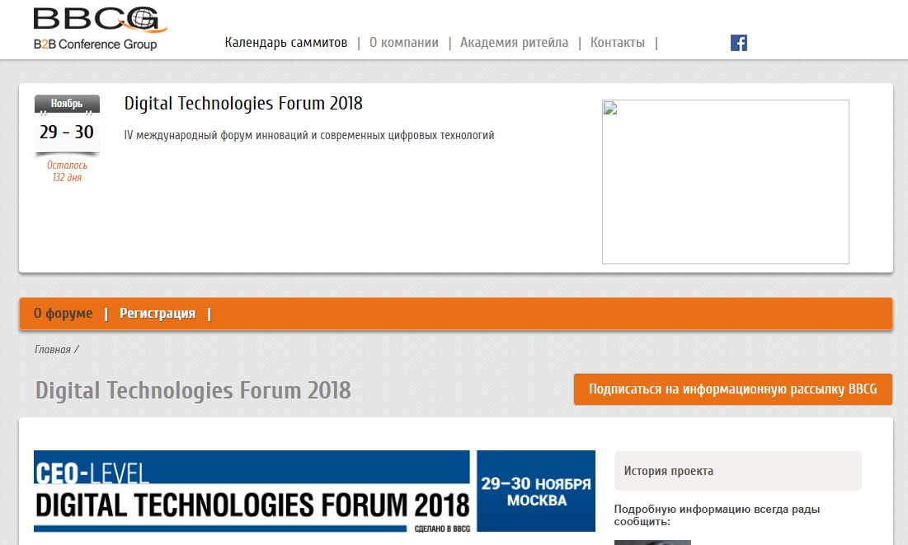
Task: Open О компании menu item
Action: click(x=404, y=43)
